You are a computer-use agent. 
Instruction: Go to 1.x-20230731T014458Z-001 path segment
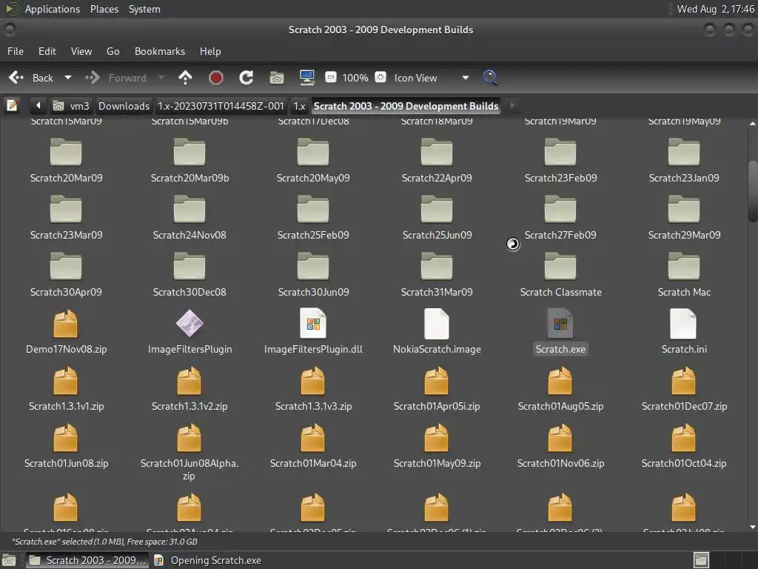[x=221, y=106]
